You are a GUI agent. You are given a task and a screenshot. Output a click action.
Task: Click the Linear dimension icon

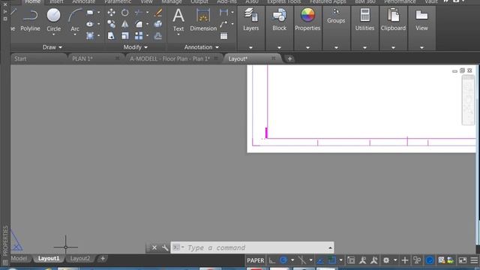point(223,13)
